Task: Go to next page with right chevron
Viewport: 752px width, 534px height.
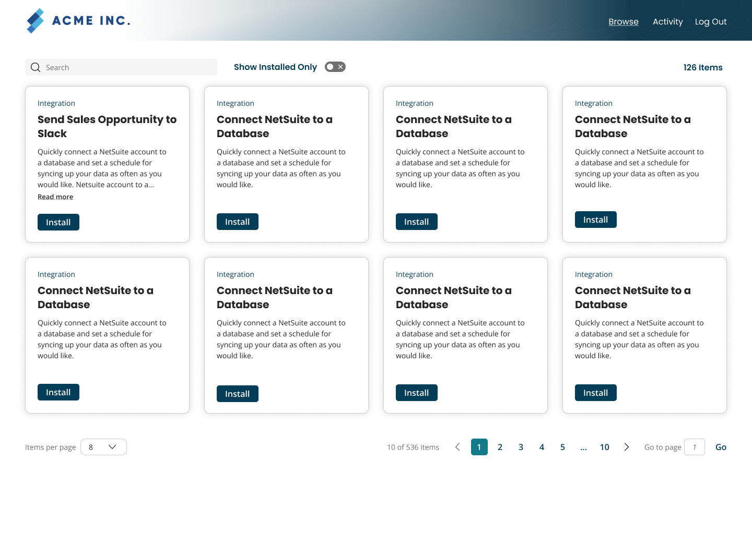Action: tap(627, 447)
